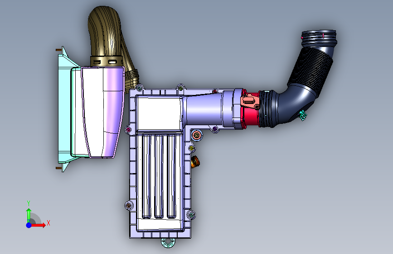Select the cyan mounting tab below filter box

(x=168, y=243)
